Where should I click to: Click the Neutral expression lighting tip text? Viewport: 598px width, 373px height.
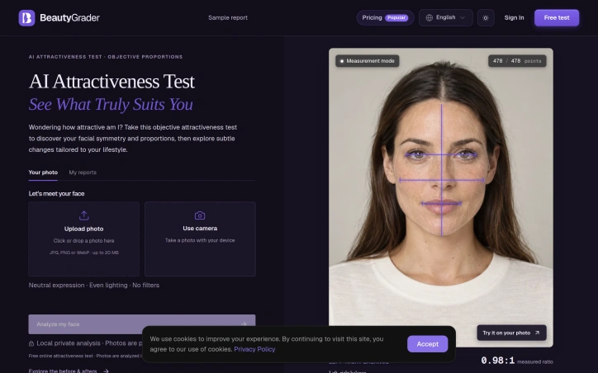(x=94, y=285)
